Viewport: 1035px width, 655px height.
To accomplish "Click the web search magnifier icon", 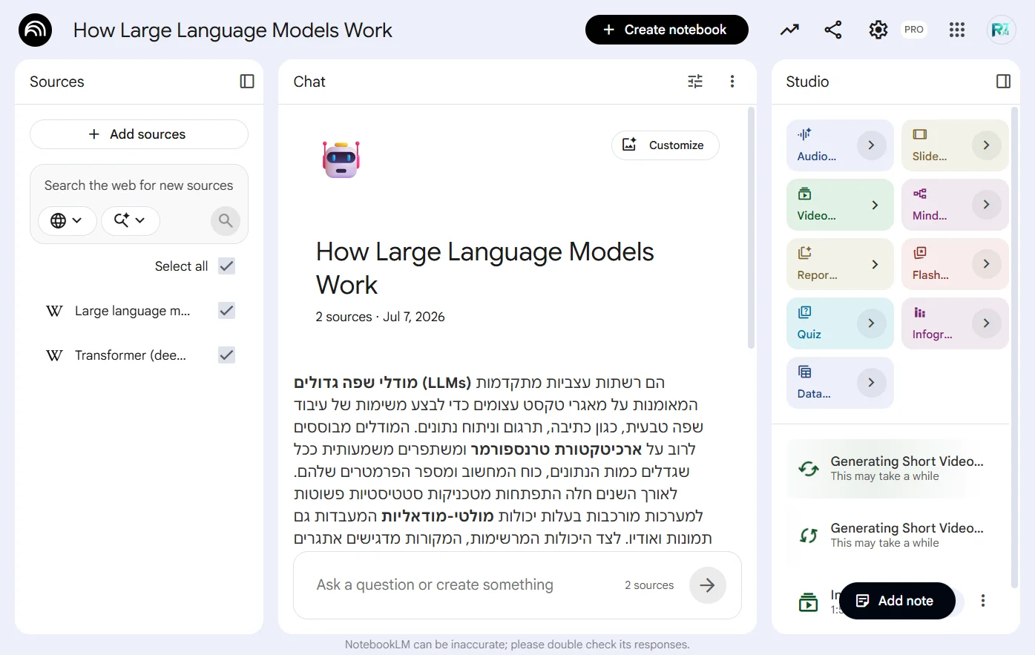I will pos(226,220).
